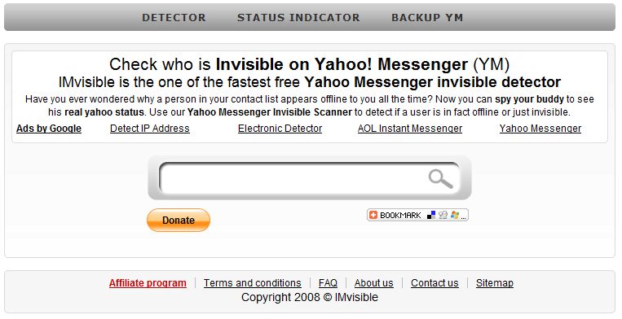Visit the AOL Instant Messenger link

(410, 129)
